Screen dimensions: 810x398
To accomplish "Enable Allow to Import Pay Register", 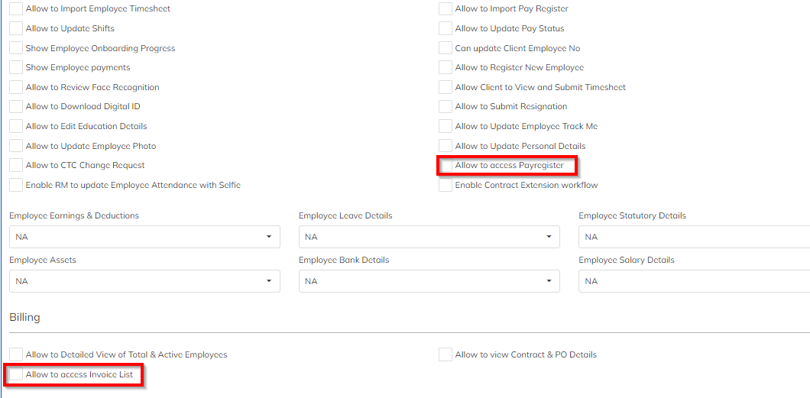I will click(446, 9).
